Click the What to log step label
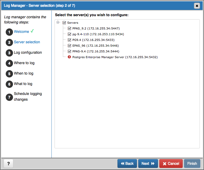 [x=23, y=84]
